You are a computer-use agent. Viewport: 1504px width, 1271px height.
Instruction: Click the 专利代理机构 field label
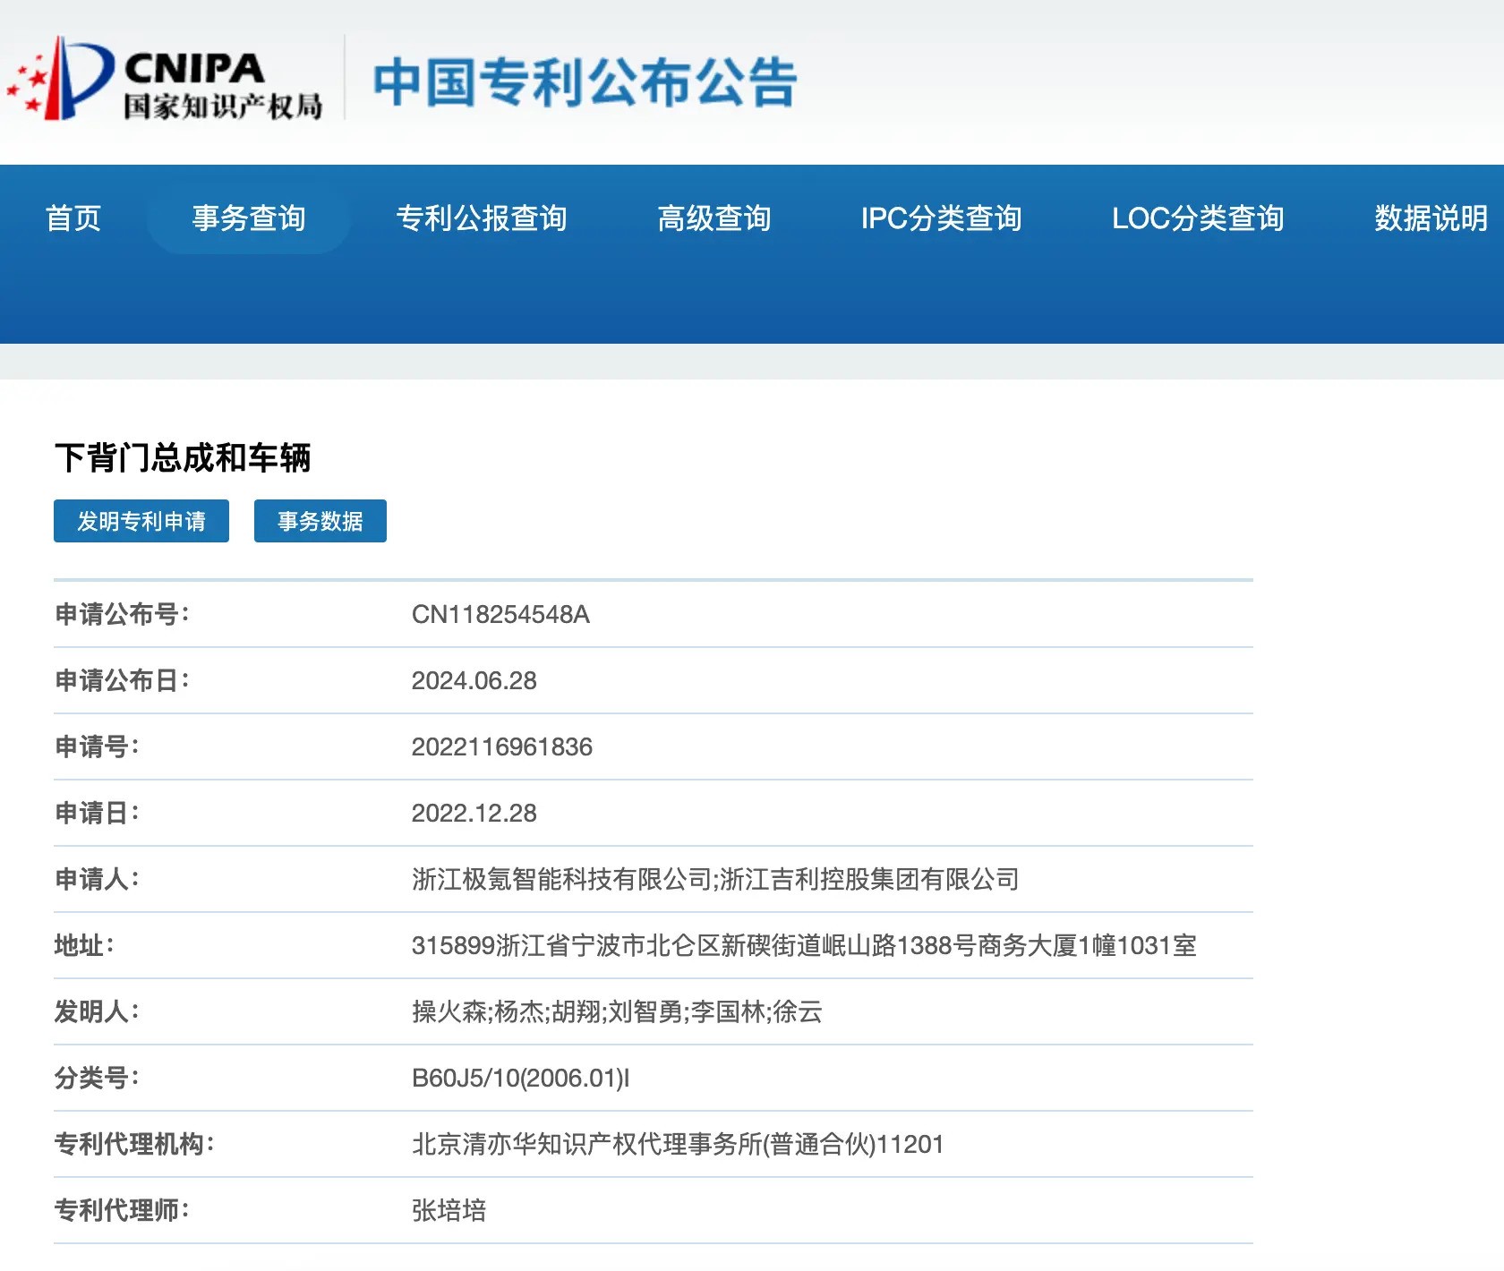(135, 1144)
